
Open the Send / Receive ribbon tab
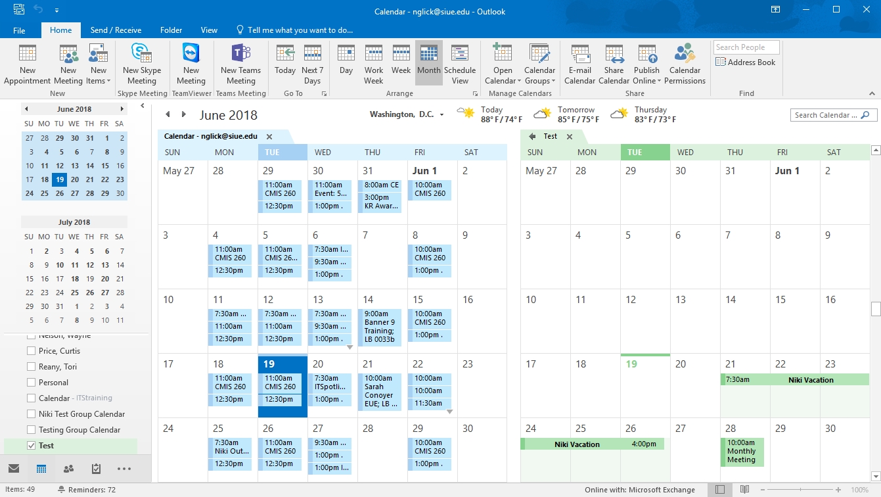click(116, 30)
